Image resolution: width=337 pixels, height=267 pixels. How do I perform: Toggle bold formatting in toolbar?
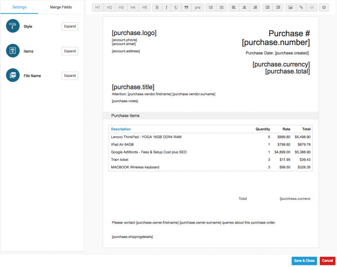click(157, 8)
